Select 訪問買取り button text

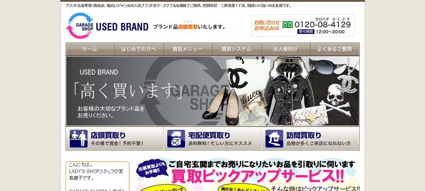(304, 135)
